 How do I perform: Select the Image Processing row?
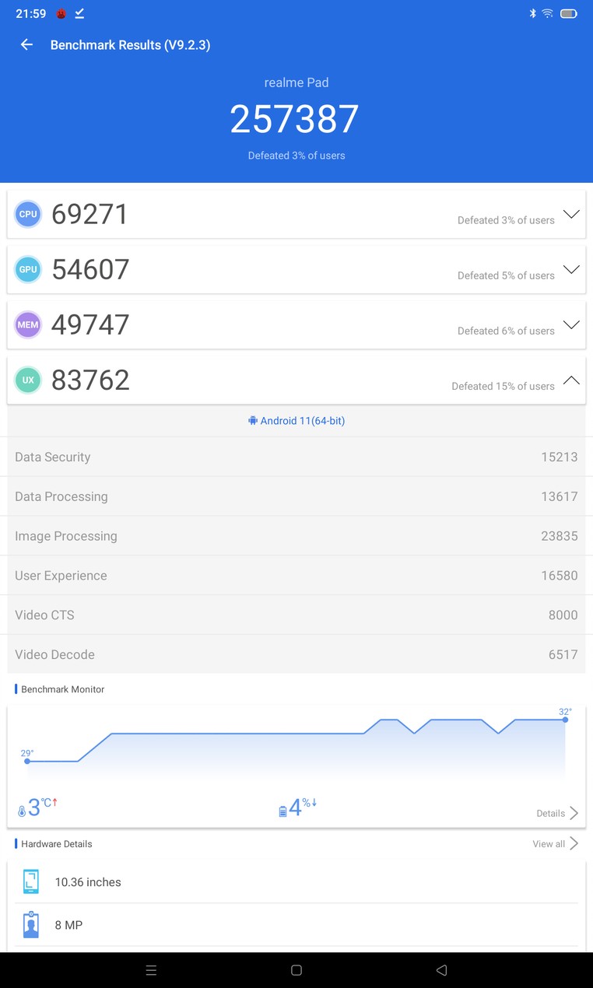click(296, 536)
